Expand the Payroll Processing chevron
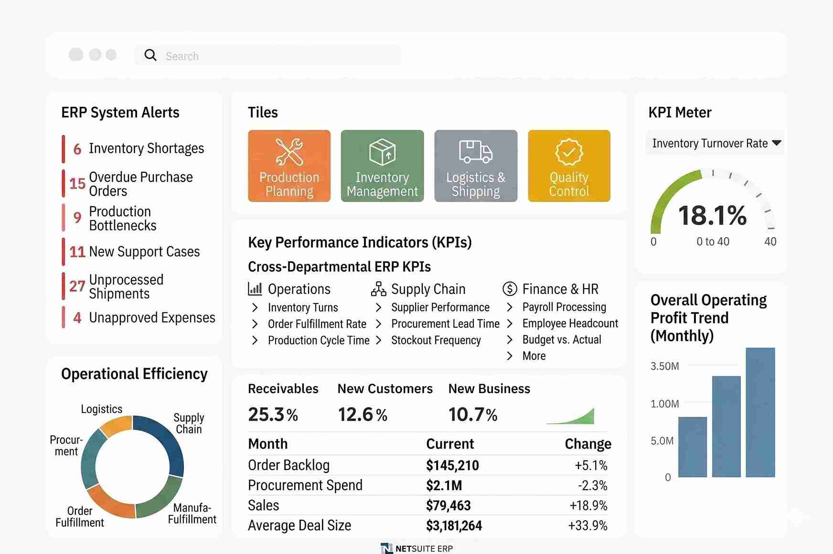Viewport: 833px width, 554px height. pyautogui.click(x=510, y=307)
